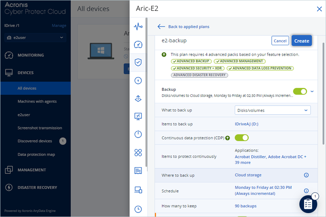Click info icon on Where to back up row
This screenshot has width=326, height=217.
click(x=306, y=175)
